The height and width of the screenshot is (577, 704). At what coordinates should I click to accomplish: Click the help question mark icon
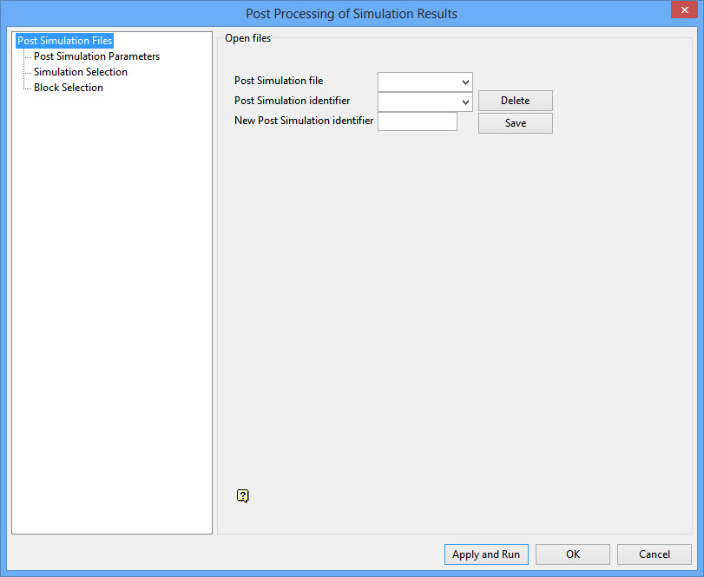(x=243, y=495)
